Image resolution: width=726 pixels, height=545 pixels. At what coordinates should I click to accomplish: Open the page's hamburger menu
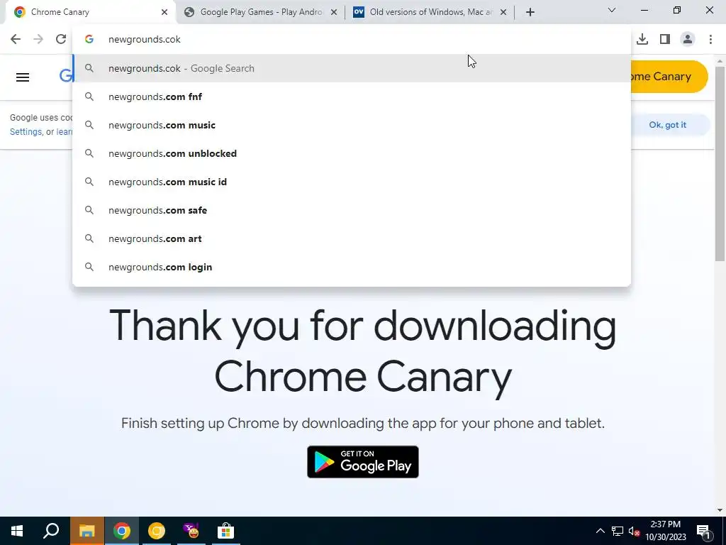[x=23, y=77]
